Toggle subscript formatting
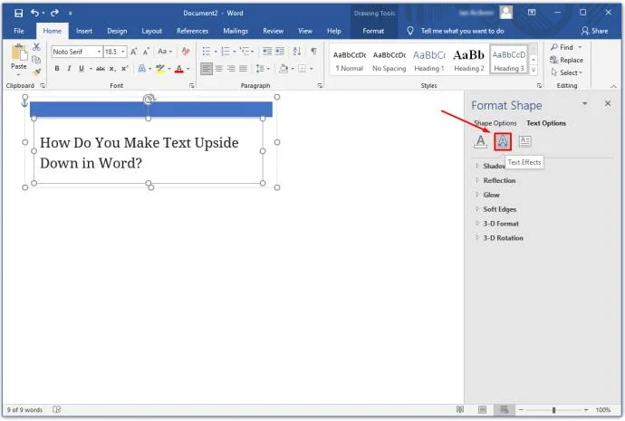625x421 pixels. pyautogui.click(x=112, y=69)
